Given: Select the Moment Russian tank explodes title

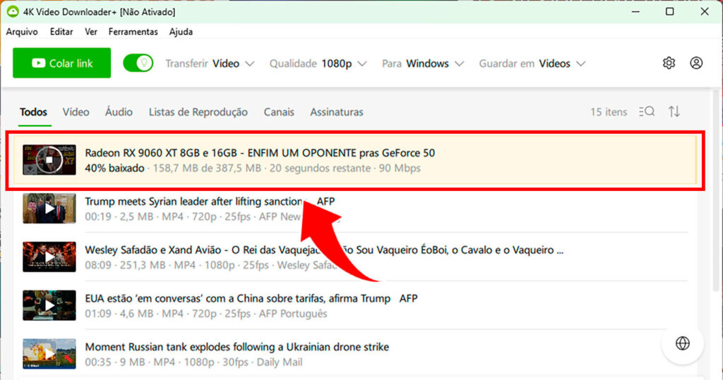Looking at the screenshot, I should (237, 347).
